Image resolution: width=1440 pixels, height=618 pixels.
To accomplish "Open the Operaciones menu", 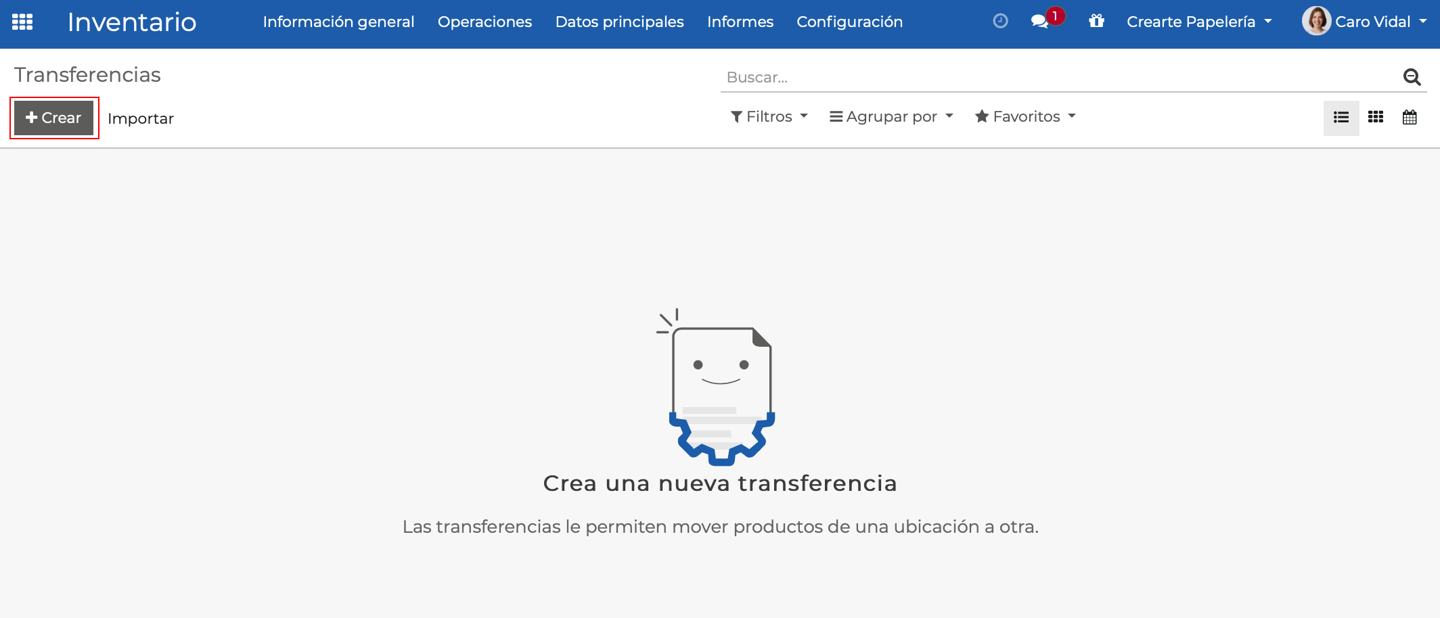I will (x=485, y=21).
